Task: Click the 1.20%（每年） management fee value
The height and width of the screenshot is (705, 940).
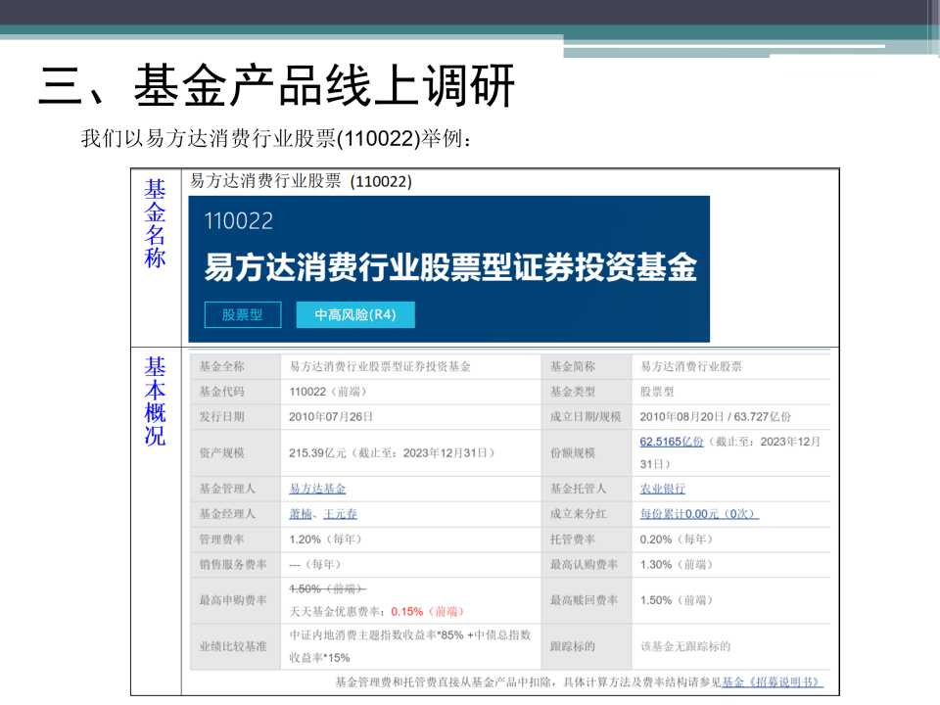Action: [325, 539]
